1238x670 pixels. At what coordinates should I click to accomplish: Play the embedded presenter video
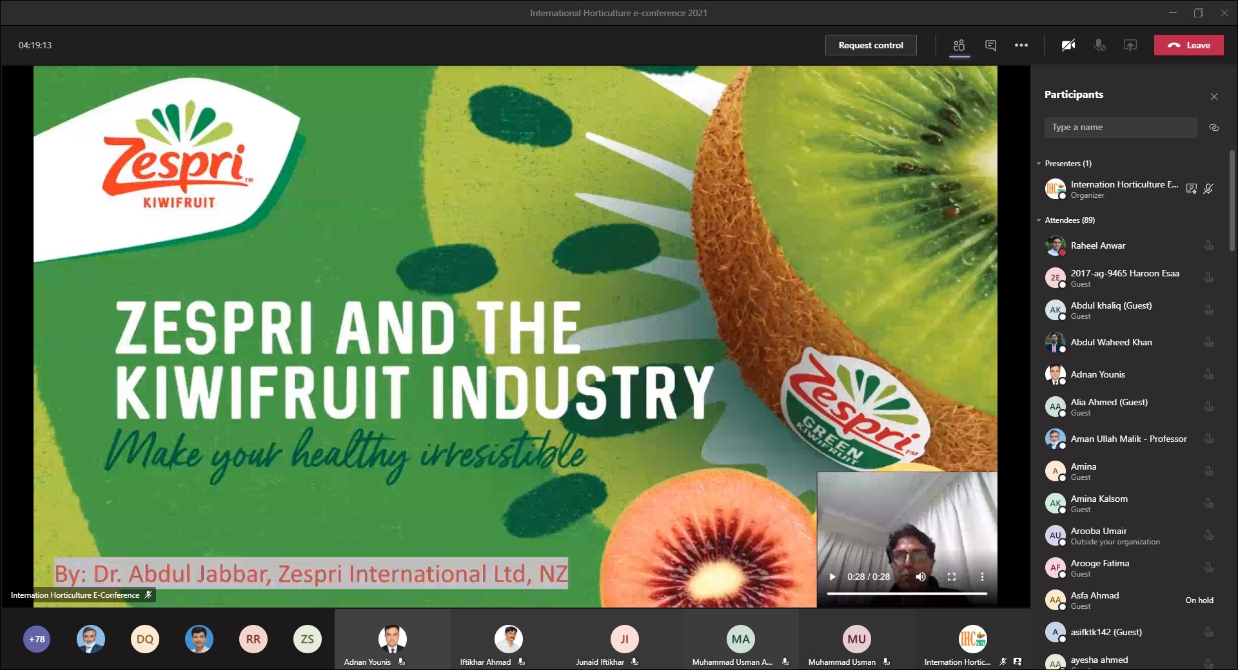point(832,577)
